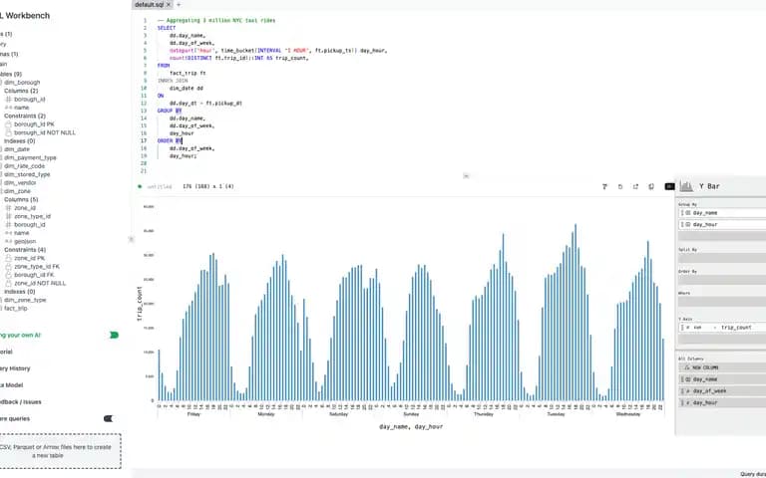Collapse the dim_borough table
The width and height of the screenshot is (766, 478).
[22, 83]
